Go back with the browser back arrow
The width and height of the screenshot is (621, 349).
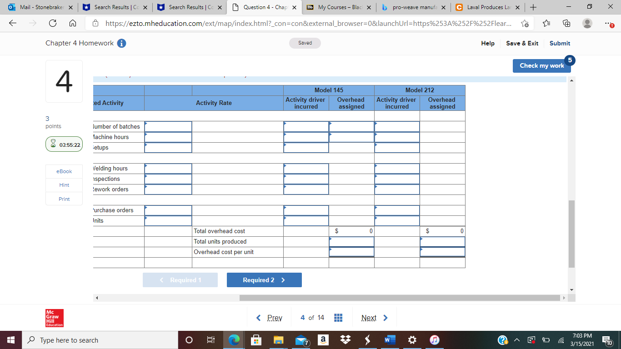point(12,24)
